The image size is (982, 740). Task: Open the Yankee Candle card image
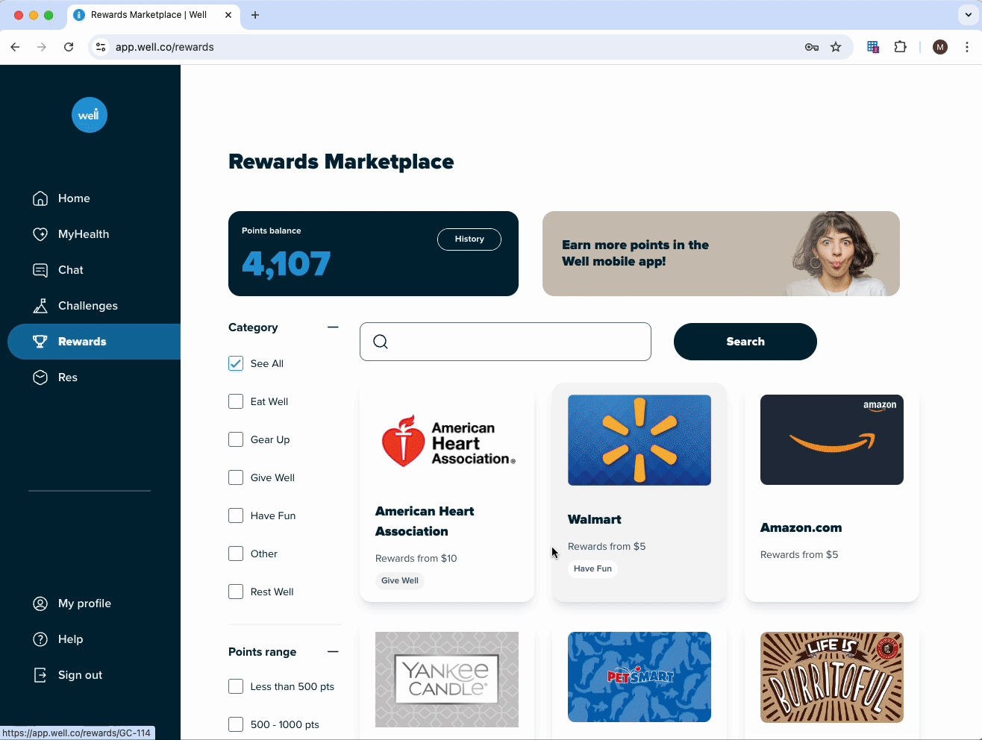[447, 680]
